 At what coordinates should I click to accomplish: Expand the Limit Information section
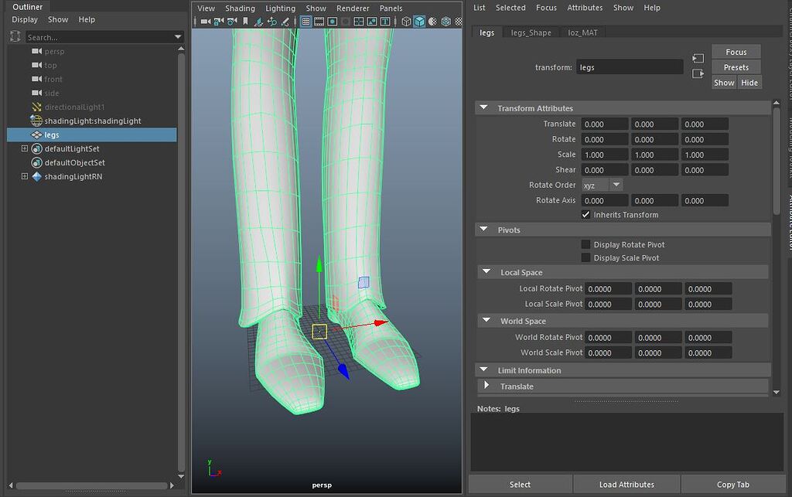[484, 369]
